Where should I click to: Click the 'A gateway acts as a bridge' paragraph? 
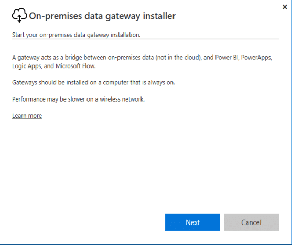click(x=142, y=62)
